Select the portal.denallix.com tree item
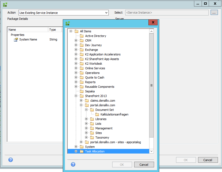The image size is (222, 172). pos(103,105)
